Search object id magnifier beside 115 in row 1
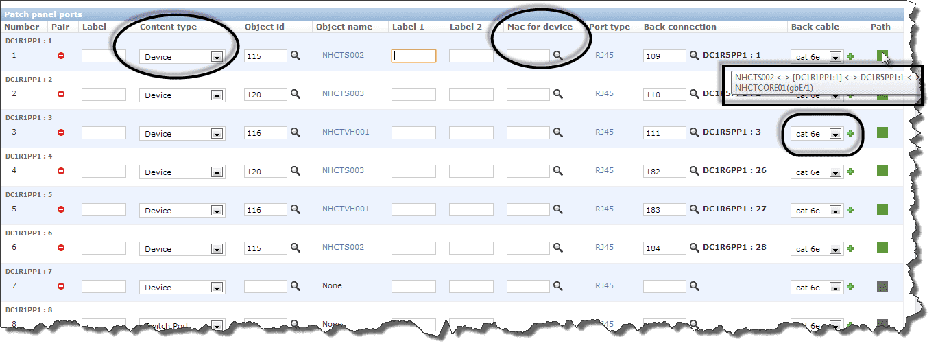 (296, 56)
